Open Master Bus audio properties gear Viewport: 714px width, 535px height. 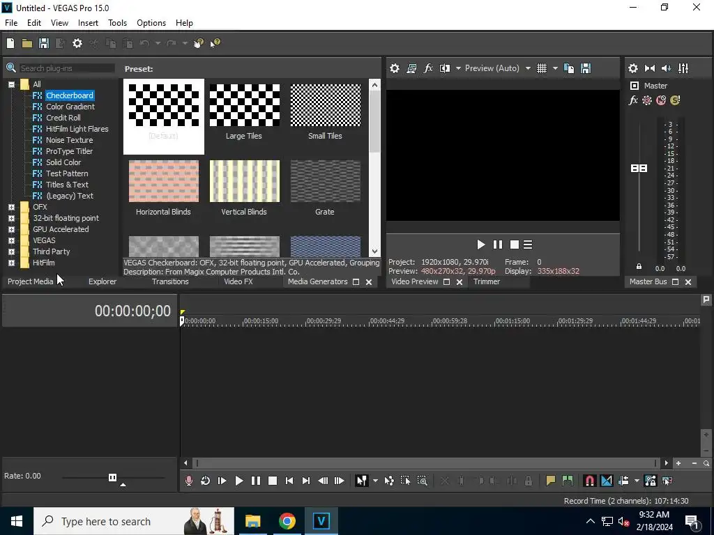coord(633,68)
